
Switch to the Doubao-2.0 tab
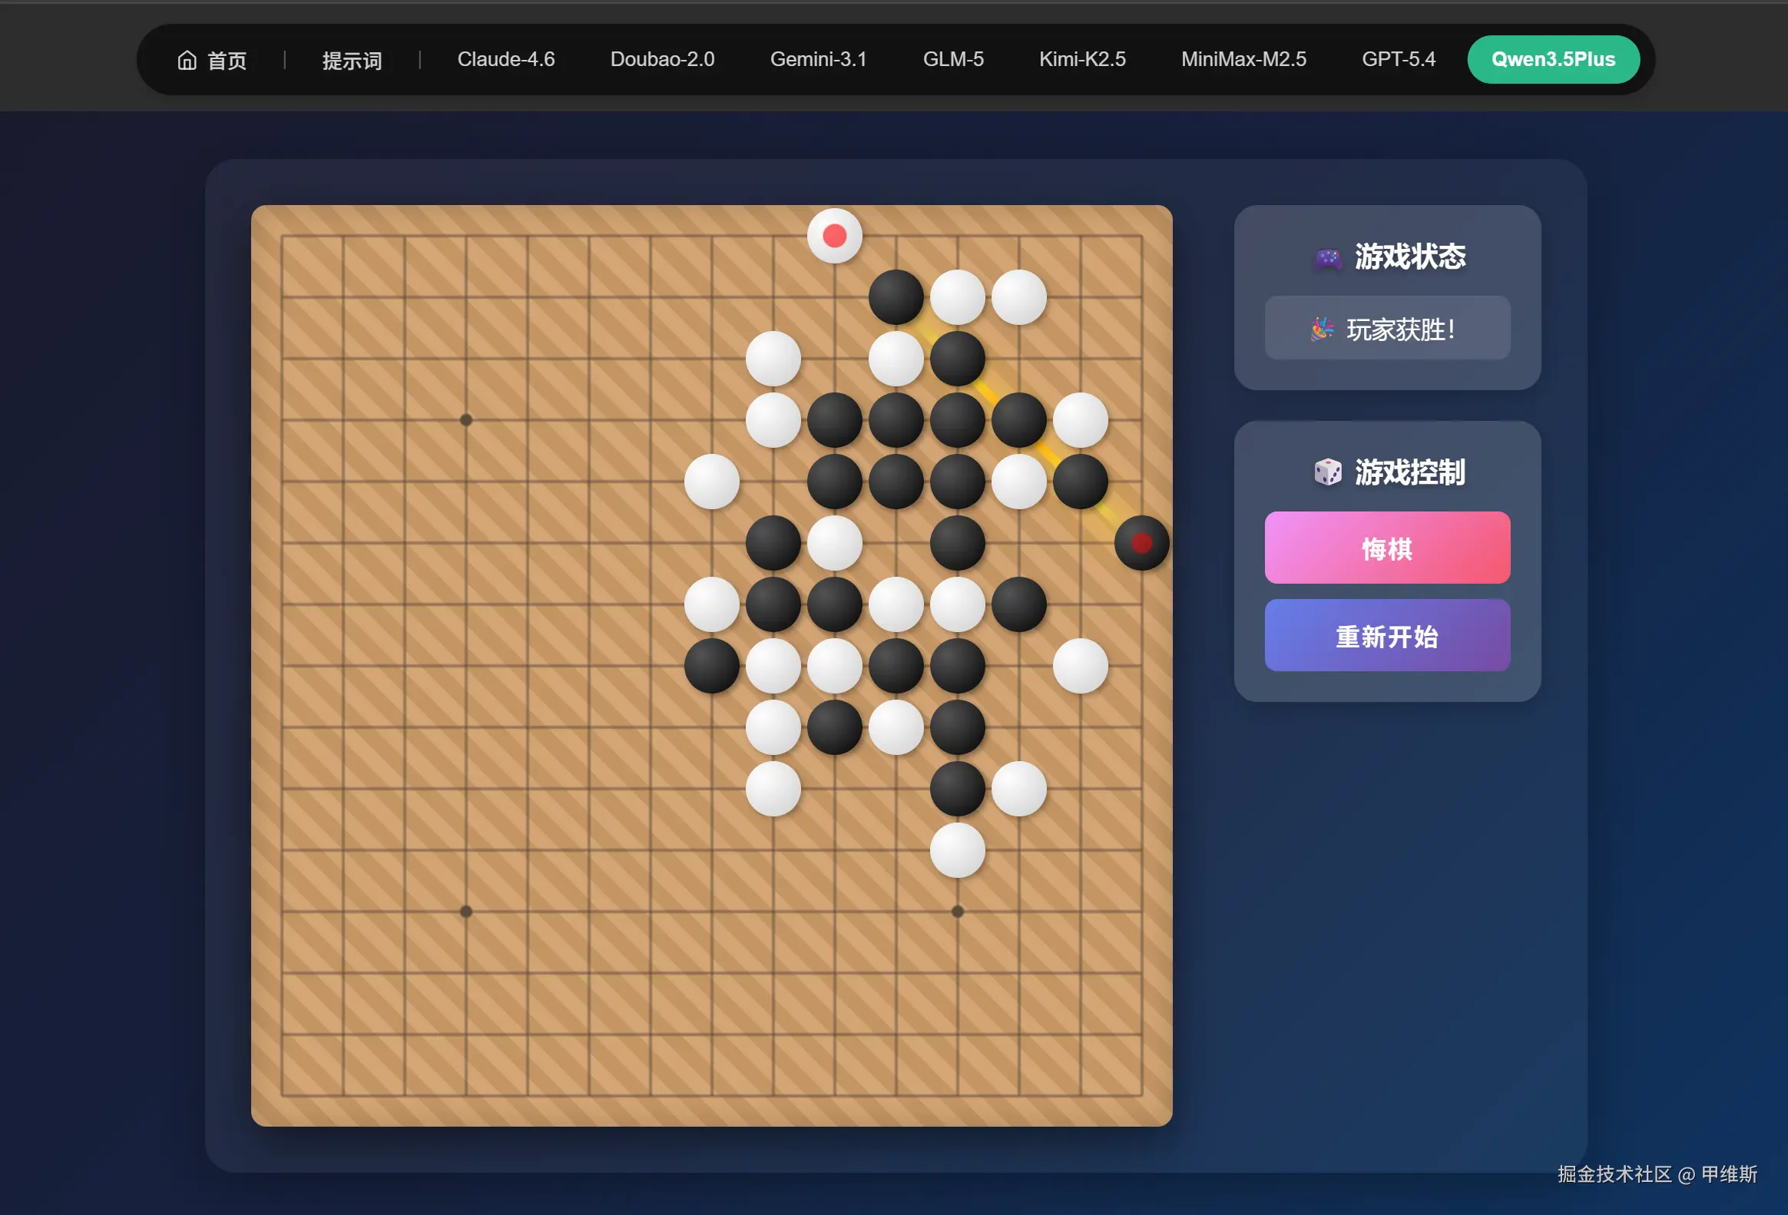pyautogui.click(x=661, y=59)
